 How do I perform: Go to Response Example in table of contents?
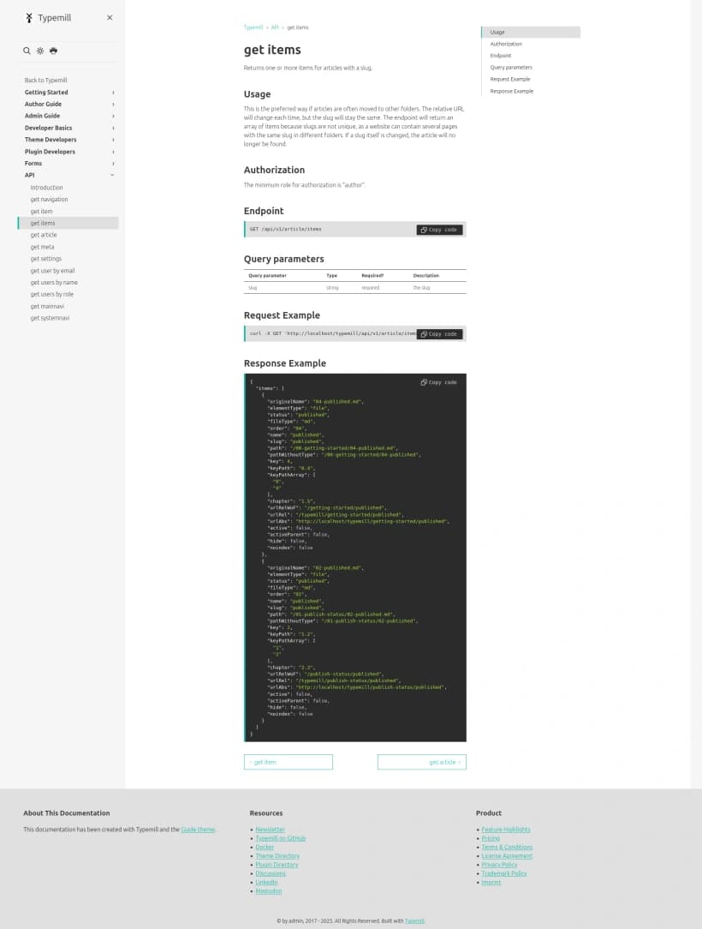(511, 91)
